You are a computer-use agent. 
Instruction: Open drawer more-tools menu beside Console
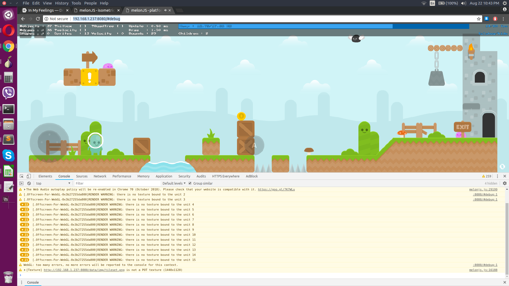[21, 282]
